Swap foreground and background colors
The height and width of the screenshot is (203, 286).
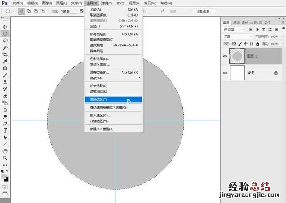pos(7,171)
